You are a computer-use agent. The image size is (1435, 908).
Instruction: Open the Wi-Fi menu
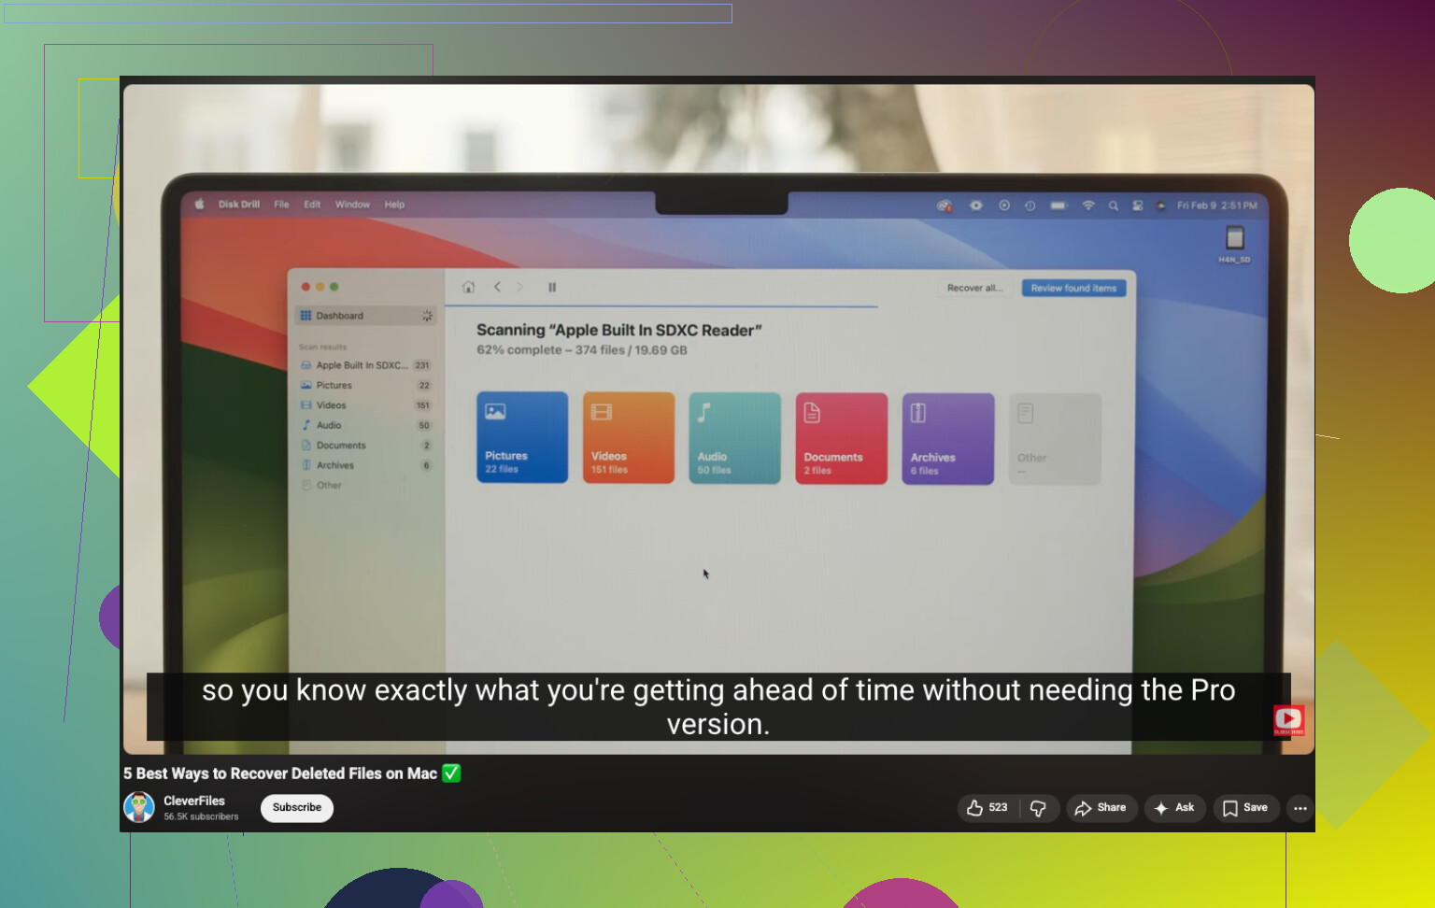click(x=1088, y=206)
